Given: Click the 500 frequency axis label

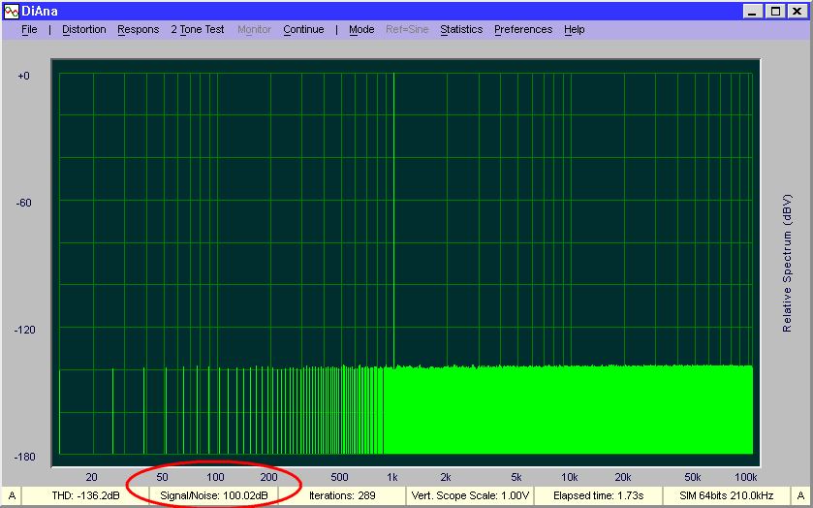Looking at the screenshot, I should click(x=339, y=477).
